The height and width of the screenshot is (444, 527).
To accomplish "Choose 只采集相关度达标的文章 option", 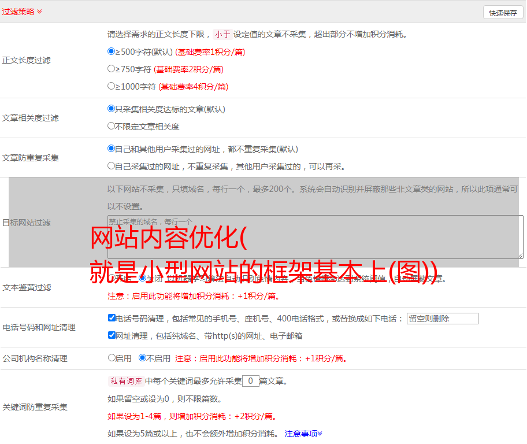I will point(112,109).
